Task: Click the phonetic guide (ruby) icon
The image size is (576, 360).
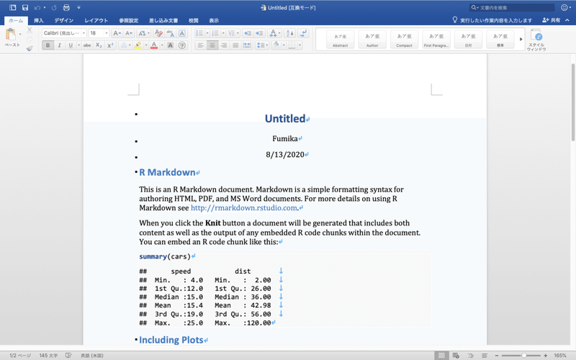Action: 170,33
